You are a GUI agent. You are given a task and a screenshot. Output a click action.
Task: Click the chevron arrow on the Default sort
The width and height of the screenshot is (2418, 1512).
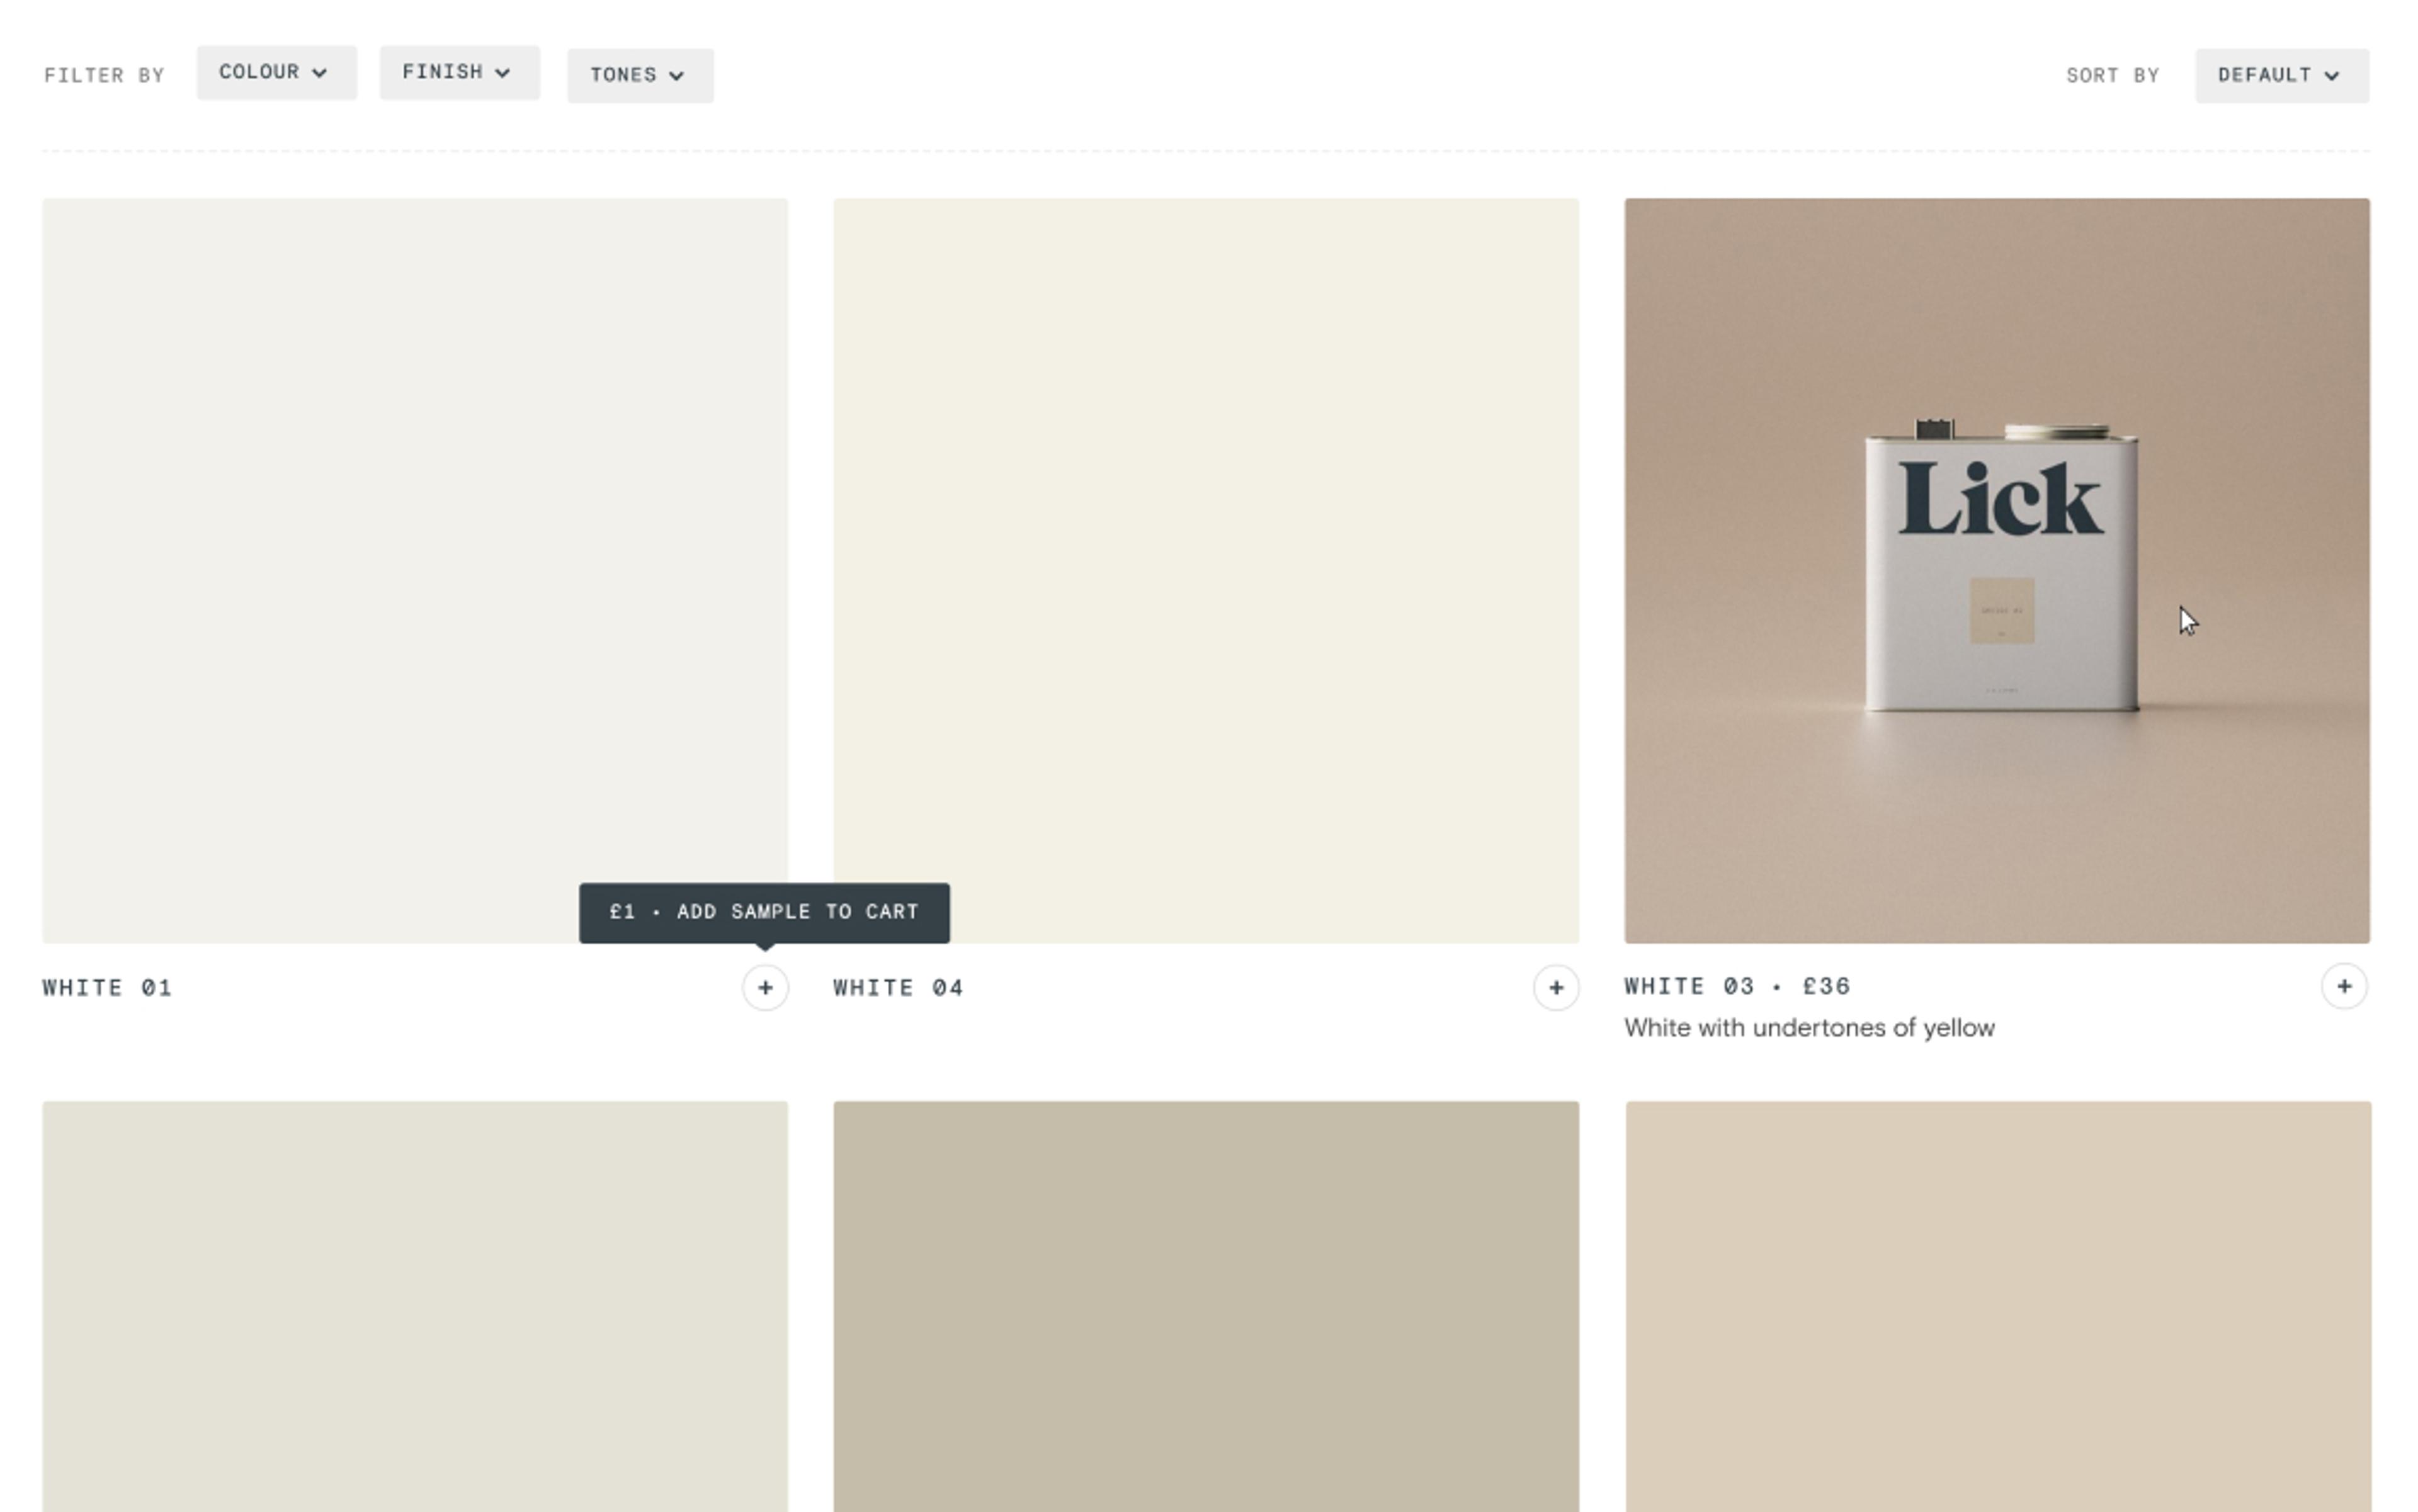pos(2332,76)
